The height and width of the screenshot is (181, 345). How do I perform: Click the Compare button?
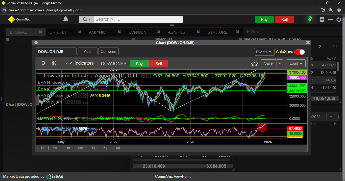108,51
